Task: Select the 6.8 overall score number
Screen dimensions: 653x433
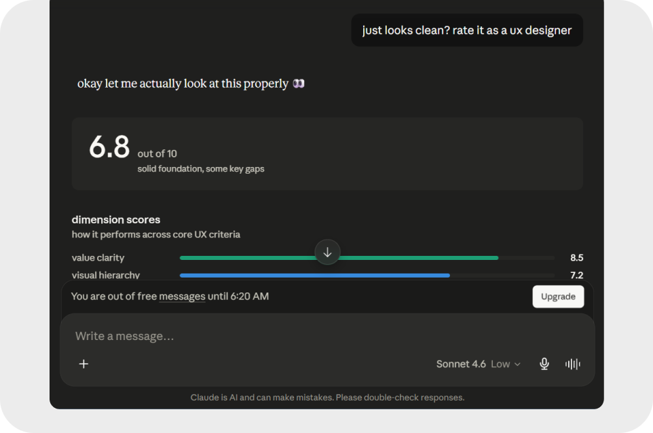Action: pos(109,147)
